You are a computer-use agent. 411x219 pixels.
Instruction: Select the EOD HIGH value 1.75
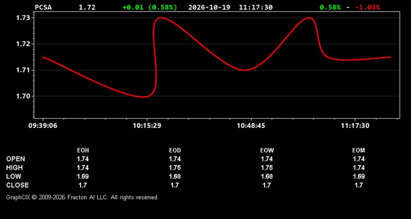click(x=175, y=168)
